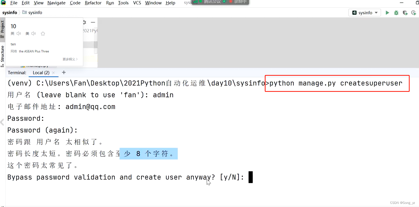Run with coverage shield icon
419x207 pixels.
(x=405, y=13)
